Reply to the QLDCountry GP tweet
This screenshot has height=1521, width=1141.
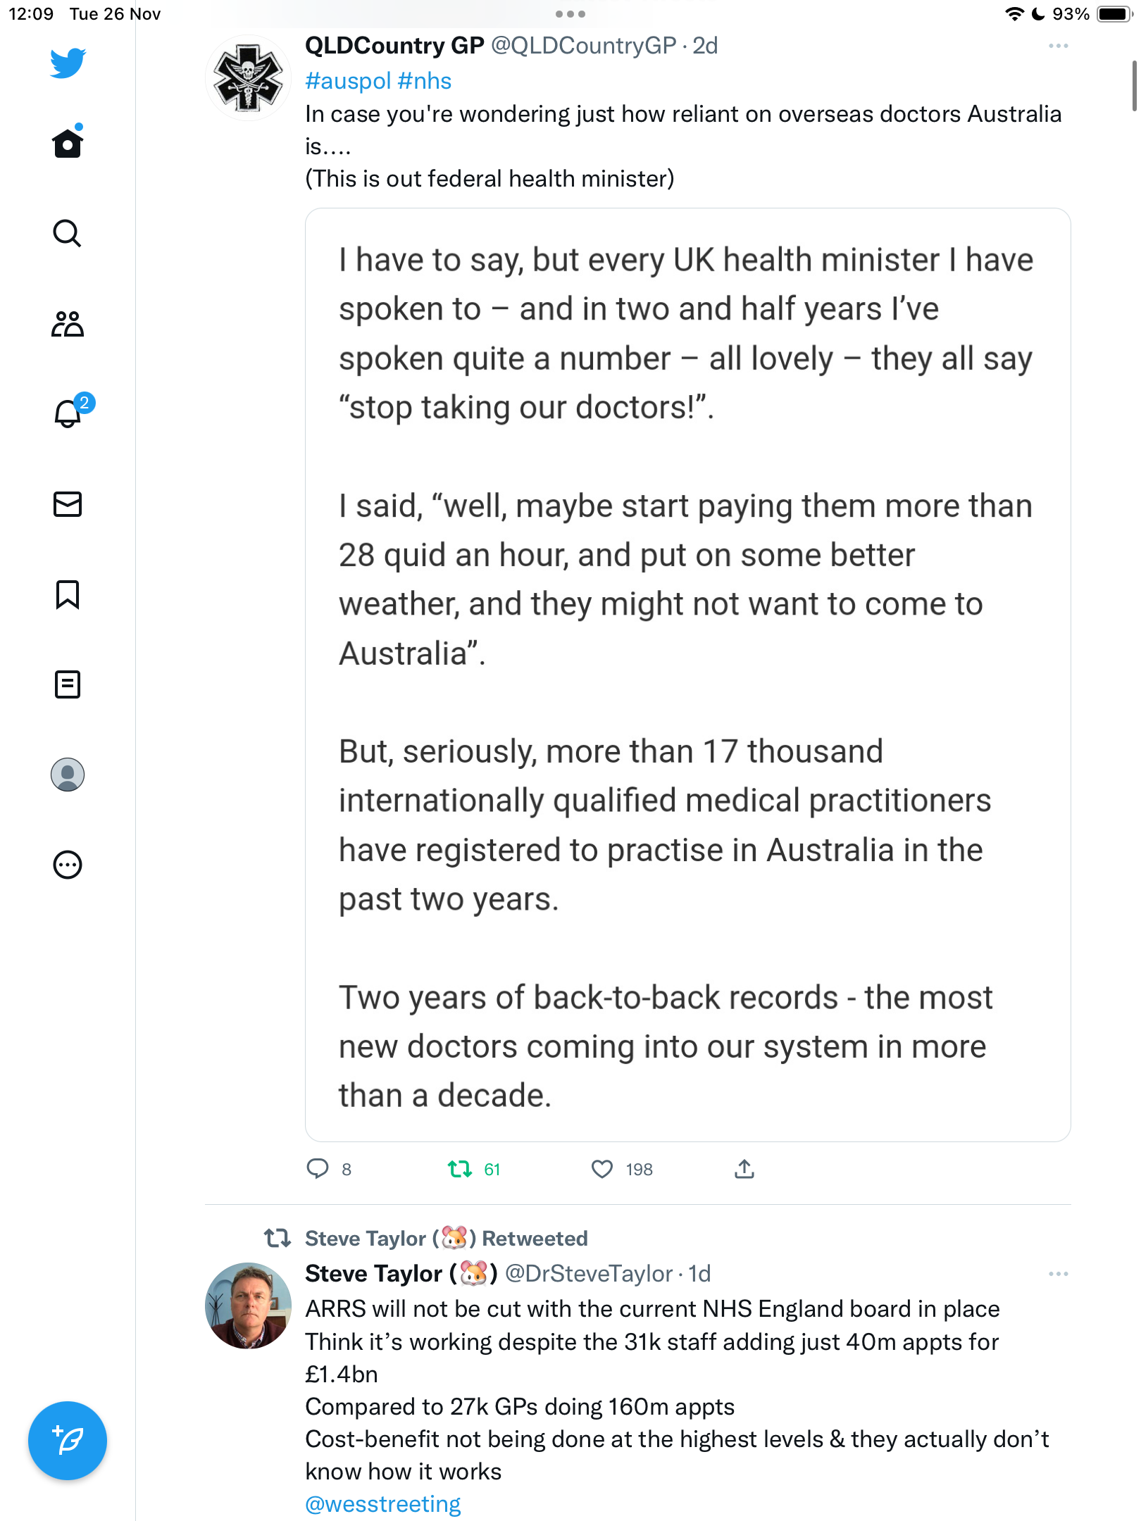(x=318, y=1169)
